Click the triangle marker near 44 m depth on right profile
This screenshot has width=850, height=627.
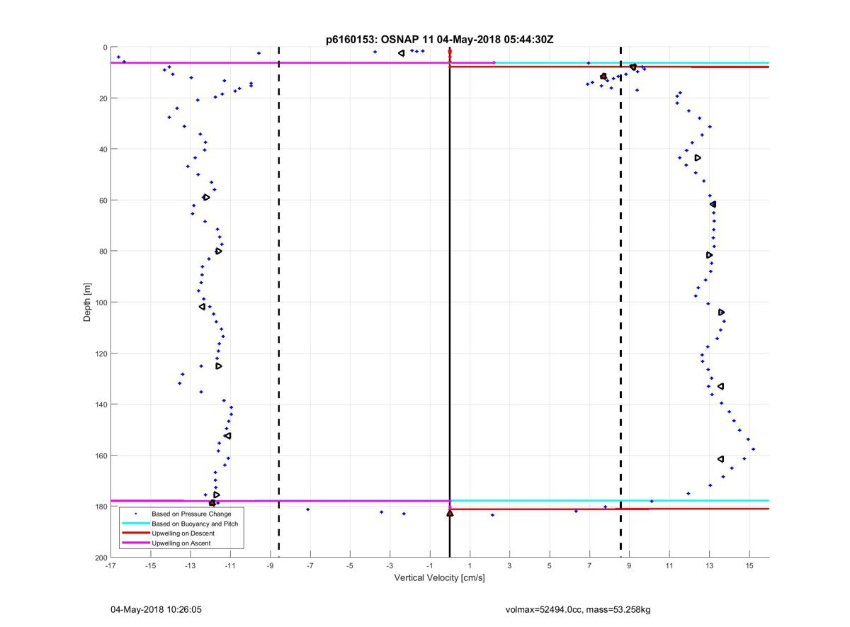tap(698, 158)
